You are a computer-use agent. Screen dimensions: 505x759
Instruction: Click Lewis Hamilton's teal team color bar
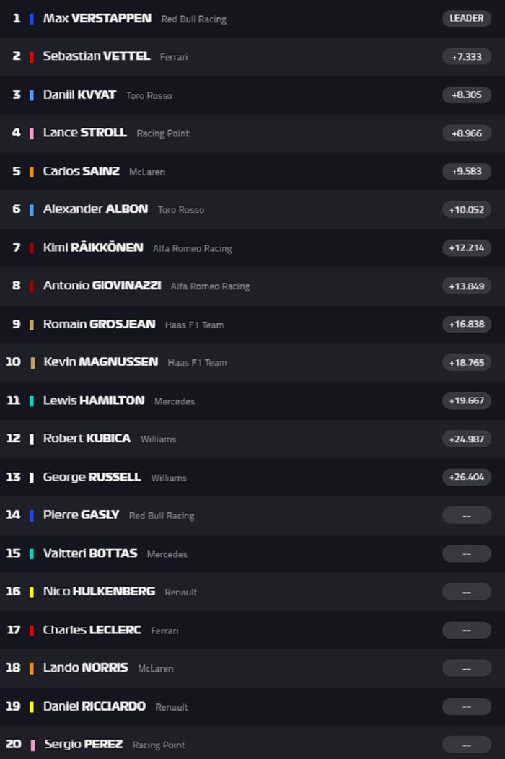point(32,400)
